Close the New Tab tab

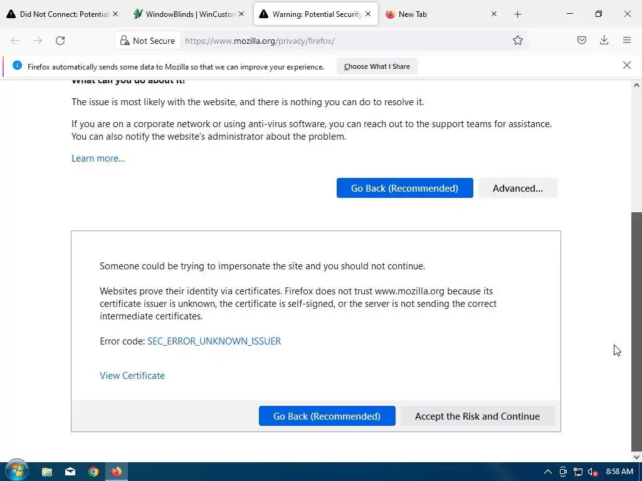[x=494, y=14]
